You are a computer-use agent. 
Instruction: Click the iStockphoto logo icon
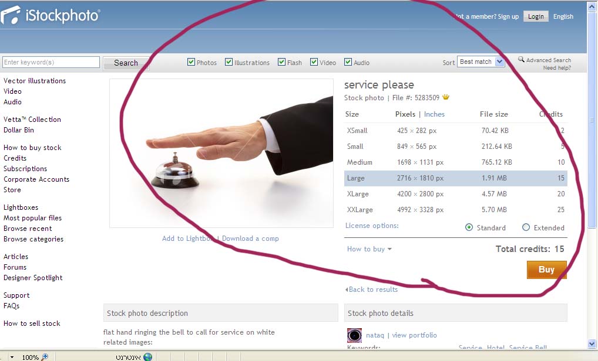10,16
